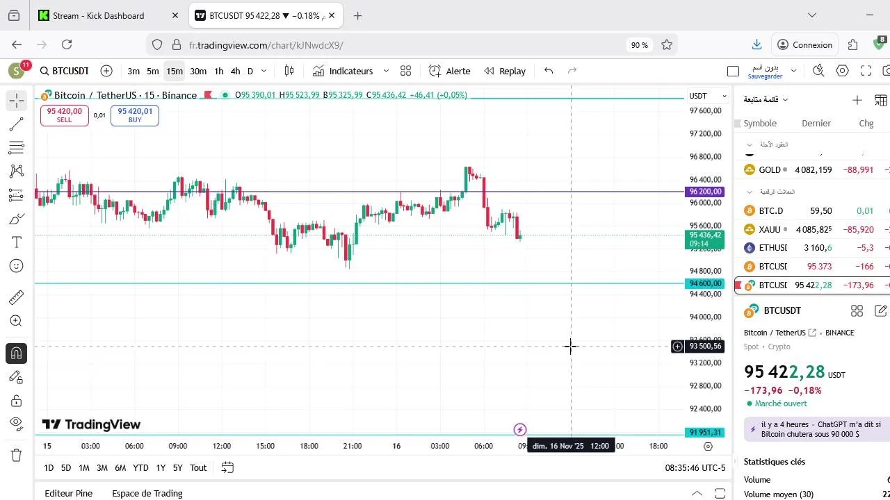Screen dimensions: 890x500
Task: Enter fullscreen chart mode
Action: click(866, 71)
